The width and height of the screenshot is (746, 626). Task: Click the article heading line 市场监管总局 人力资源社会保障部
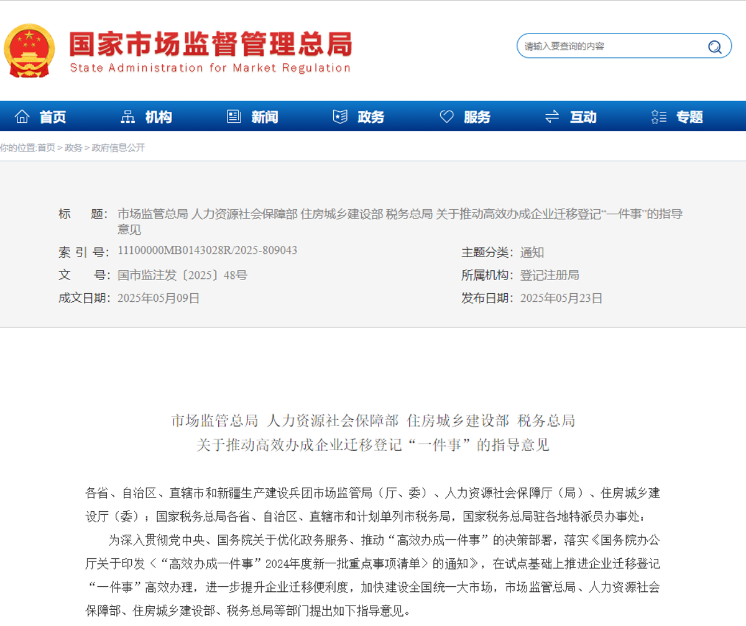(x=373, y=421)
